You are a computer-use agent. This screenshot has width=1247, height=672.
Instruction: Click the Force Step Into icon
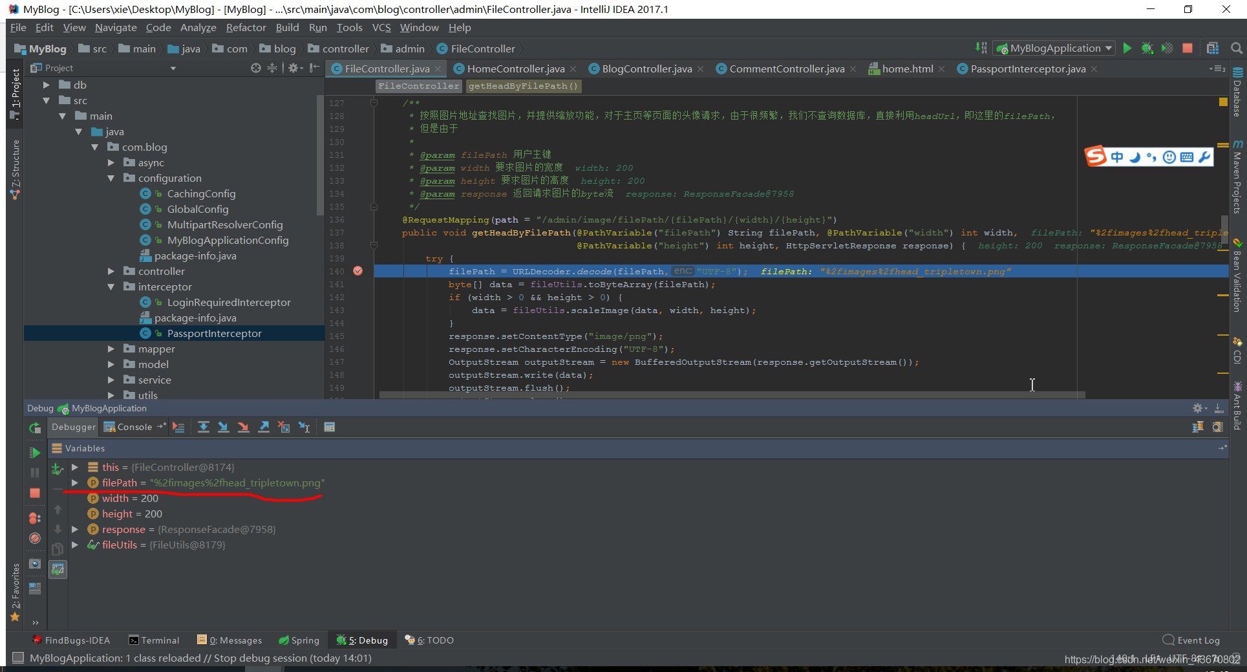[244, 427]
